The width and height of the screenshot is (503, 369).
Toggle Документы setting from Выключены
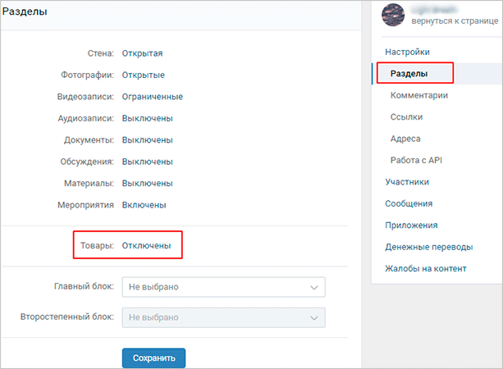(x=147, y=139)
